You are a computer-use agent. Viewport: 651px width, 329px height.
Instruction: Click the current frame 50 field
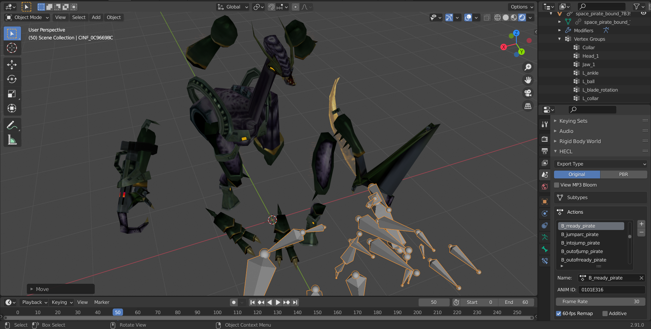434,302
